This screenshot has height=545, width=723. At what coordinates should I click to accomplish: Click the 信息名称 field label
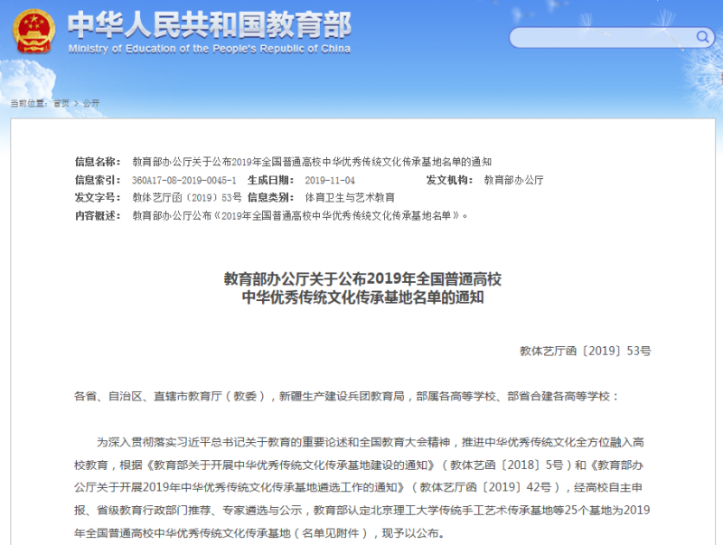point(98,162)
